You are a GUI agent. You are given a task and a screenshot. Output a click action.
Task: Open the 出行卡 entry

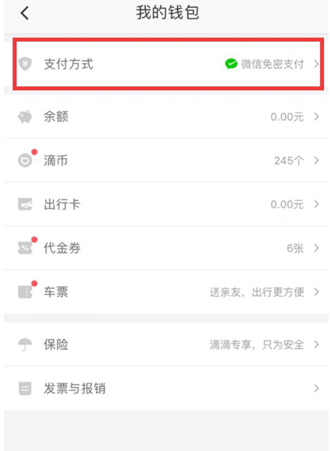coord(166,204)
